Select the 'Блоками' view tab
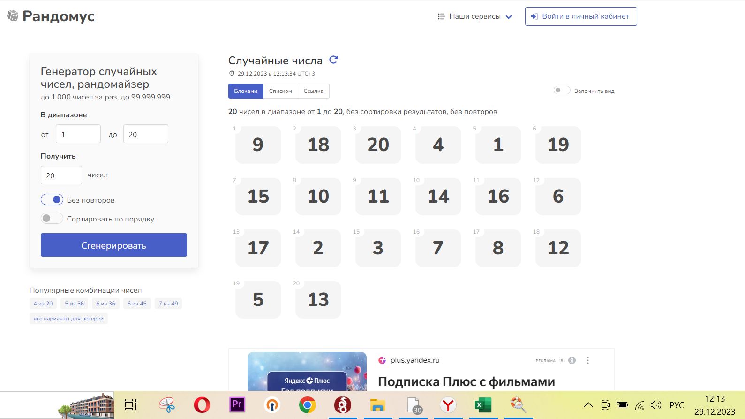Screen dimensions: 745x419 click(246, 91)
